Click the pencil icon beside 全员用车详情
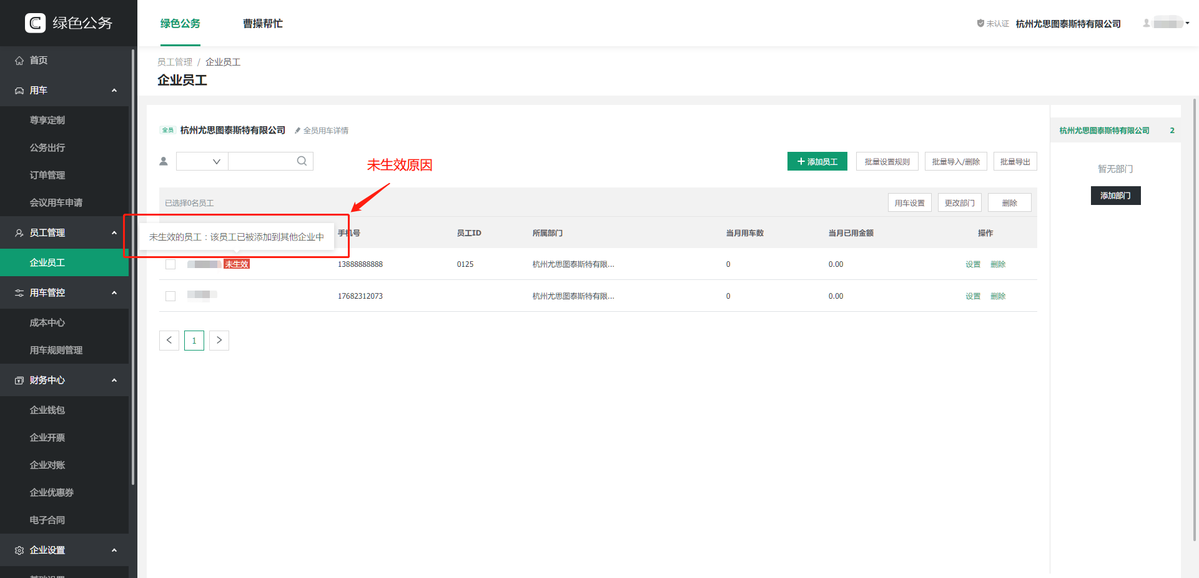This screenshot has height=578, width=1199. coord(298,131)
